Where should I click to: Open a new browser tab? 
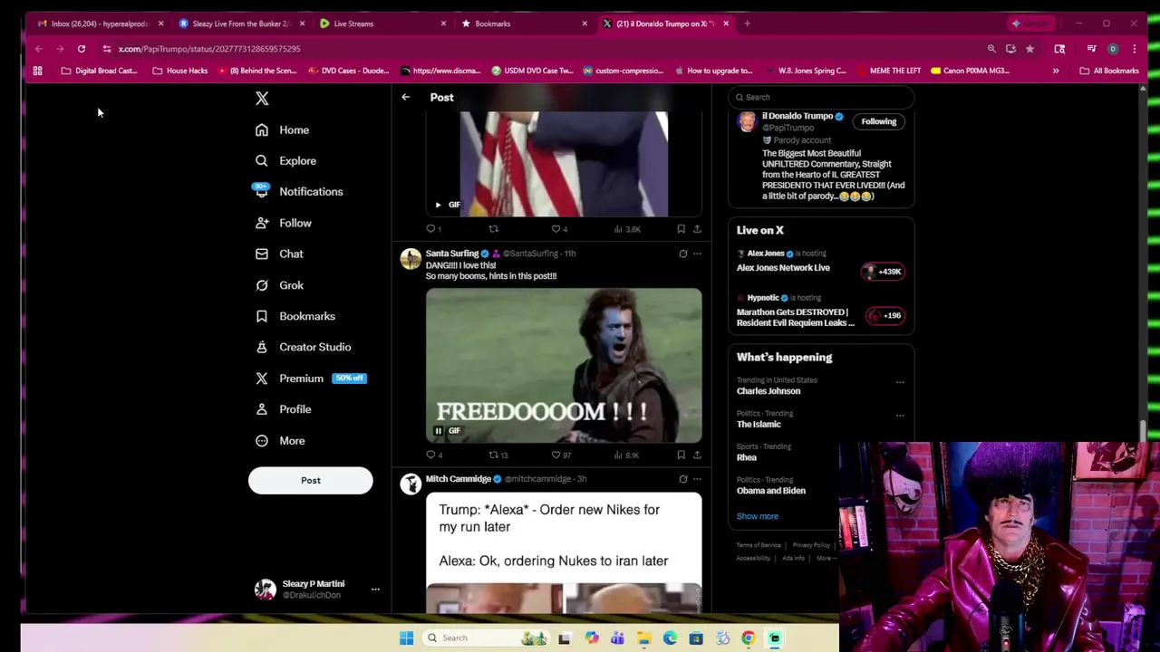click(747, 24)
